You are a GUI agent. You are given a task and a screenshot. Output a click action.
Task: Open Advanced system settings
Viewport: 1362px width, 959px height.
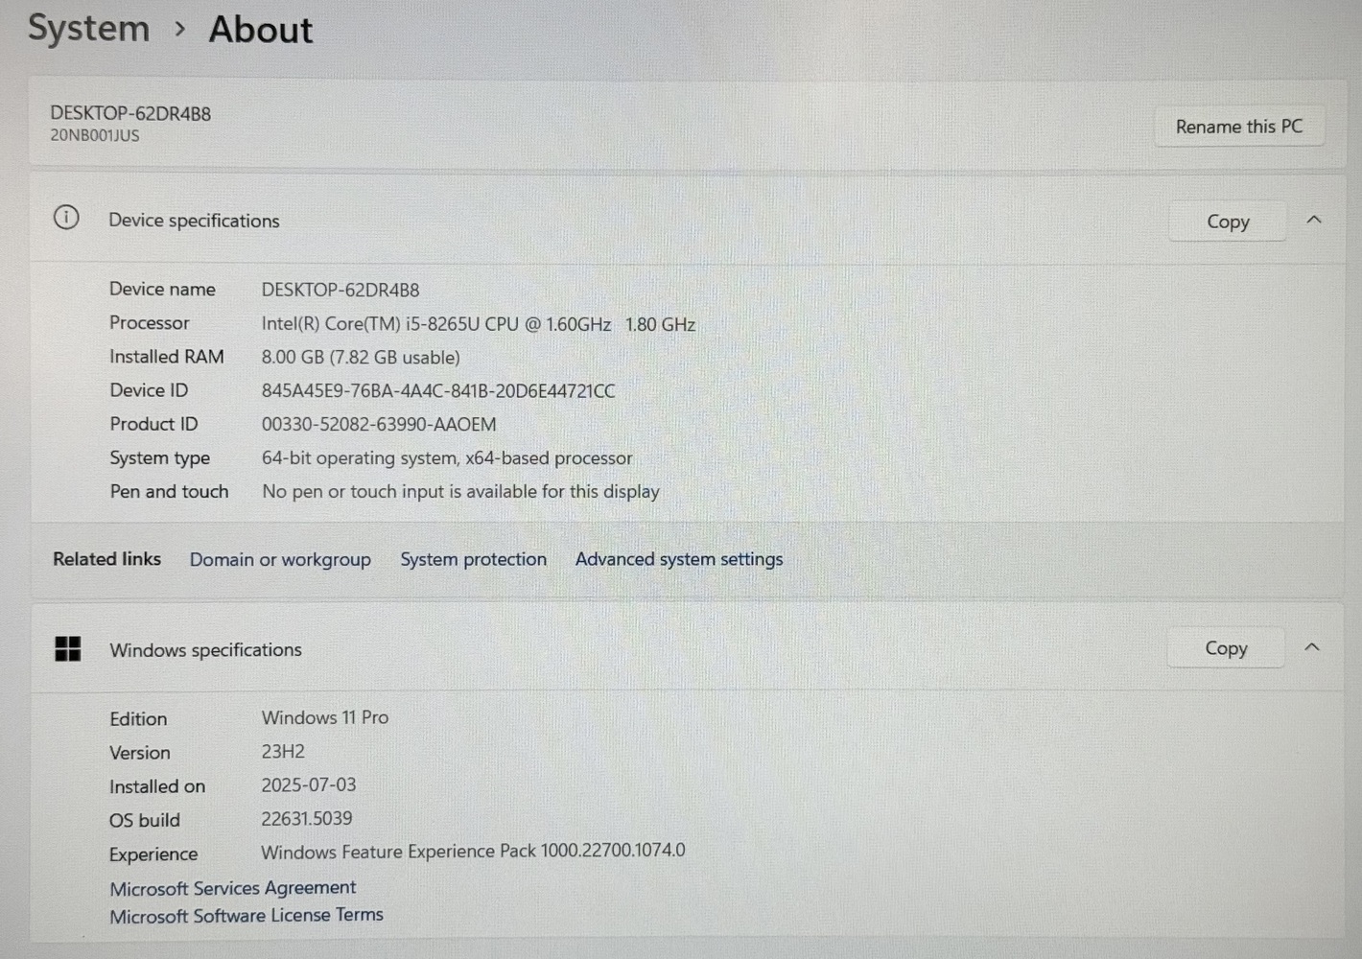click(679, 559)
